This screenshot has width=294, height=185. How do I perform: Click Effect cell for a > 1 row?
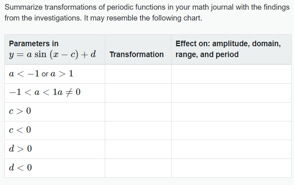point(231,74)
